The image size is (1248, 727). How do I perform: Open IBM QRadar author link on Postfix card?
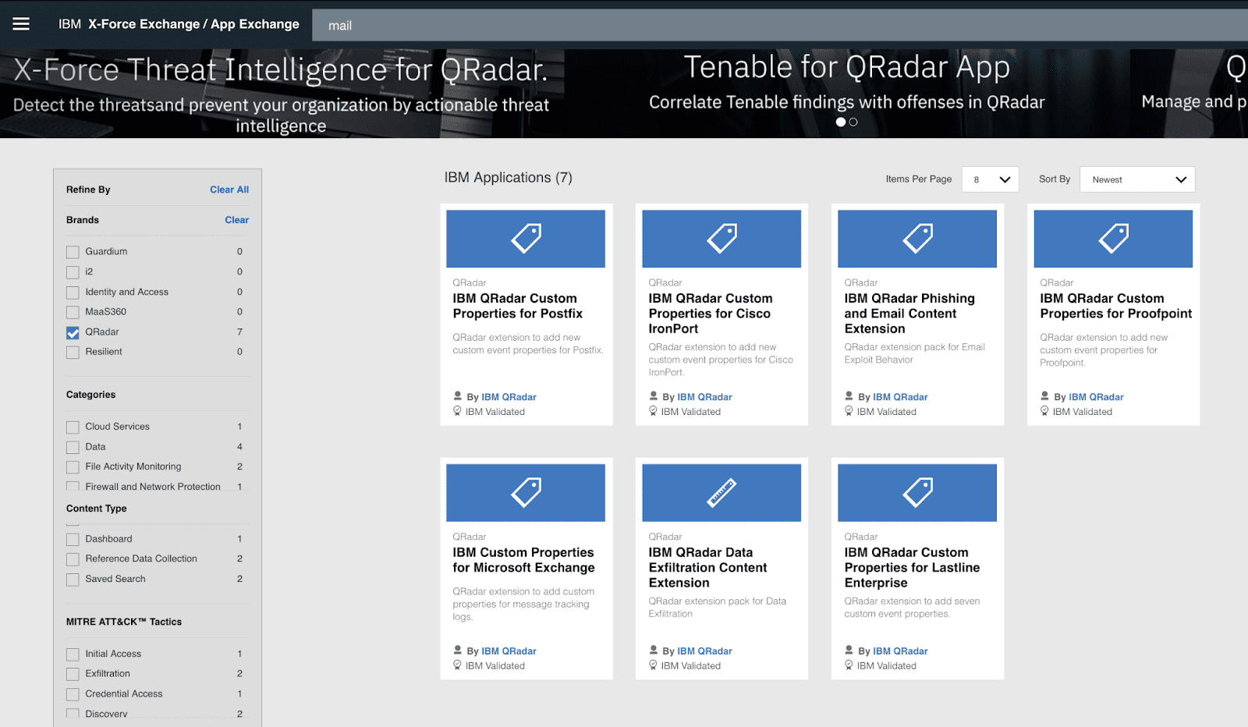(509, 397)
